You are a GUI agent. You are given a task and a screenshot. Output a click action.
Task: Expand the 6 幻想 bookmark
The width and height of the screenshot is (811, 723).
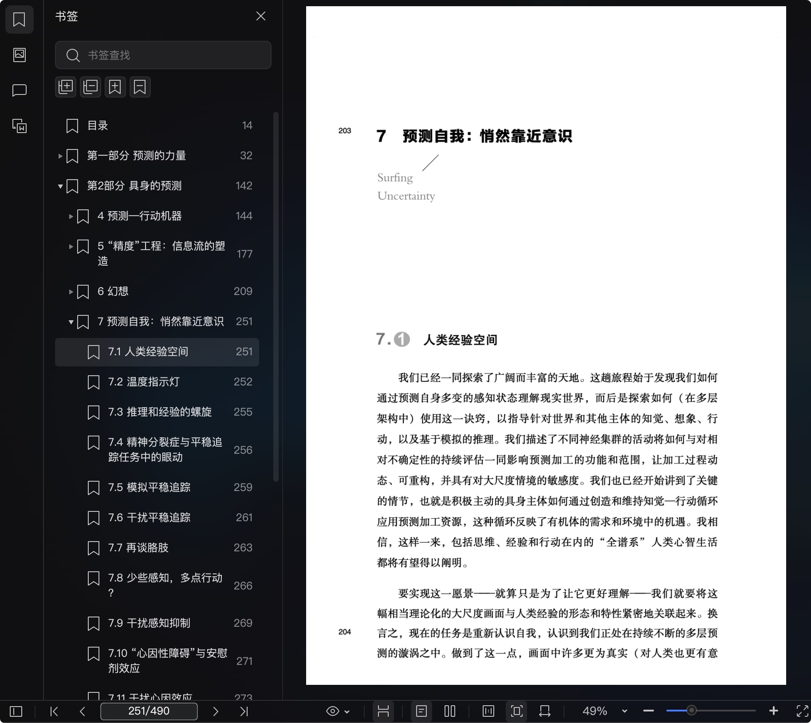coord(71,292)
